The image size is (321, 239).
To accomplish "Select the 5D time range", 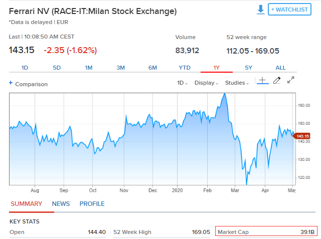I will (57, 68).
